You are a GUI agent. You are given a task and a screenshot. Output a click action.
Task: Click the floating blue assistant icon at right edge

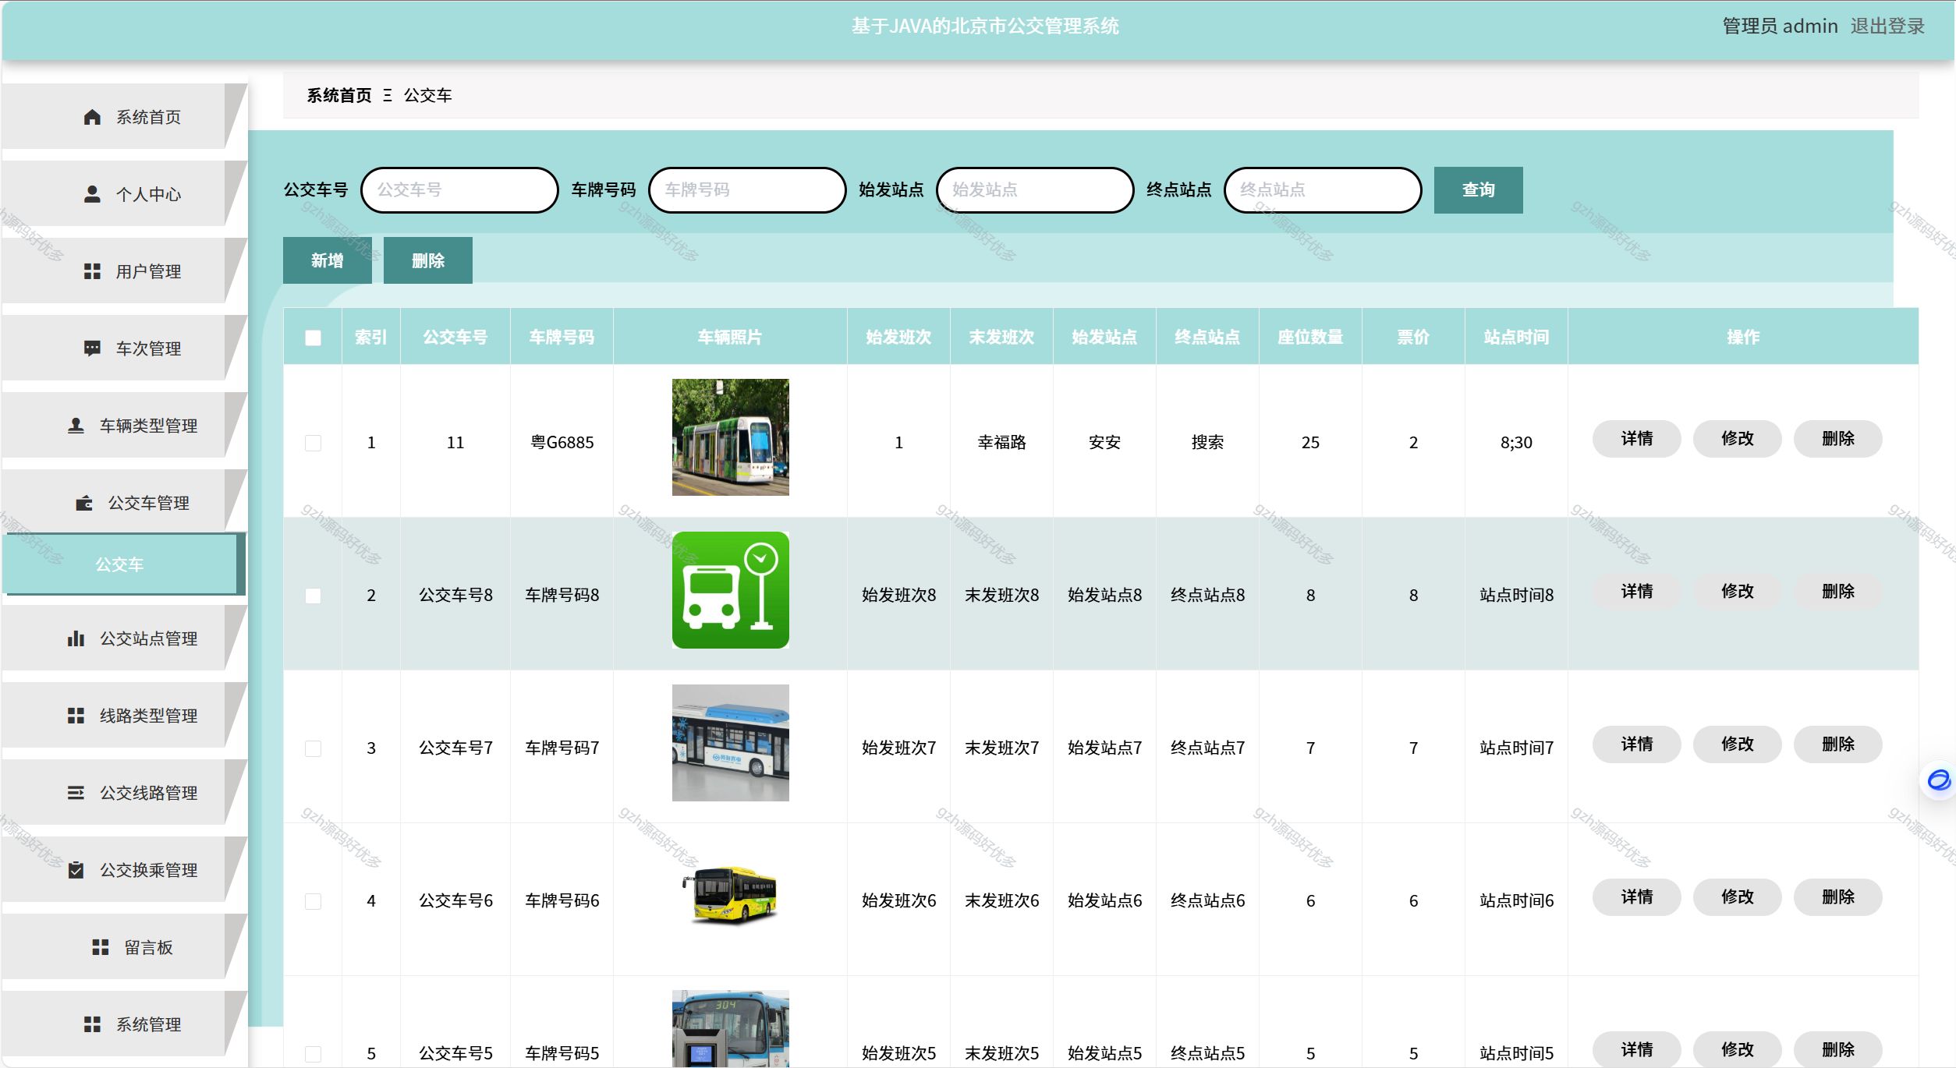[1939, 780]
